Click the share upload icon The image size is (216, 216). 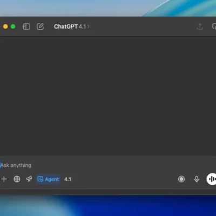200,26
